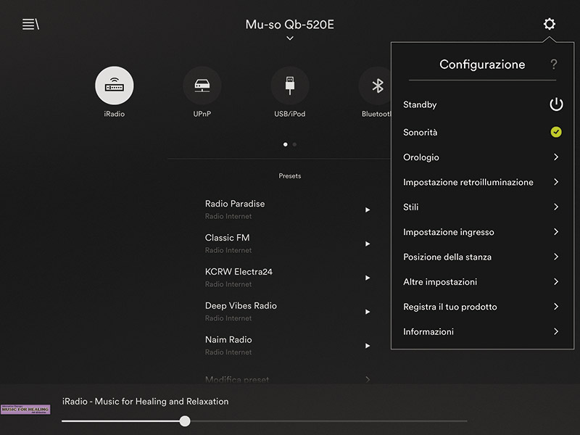The width and height of the screenshot is (580, 435).
Task: Open Modifica preset option
Action: click(x=237, y=379)
